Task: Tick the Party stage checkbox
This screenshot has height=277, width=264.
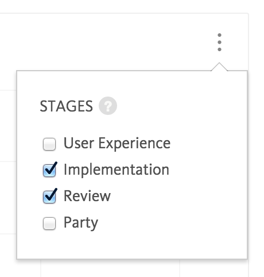Action: (x=49, y=224)
